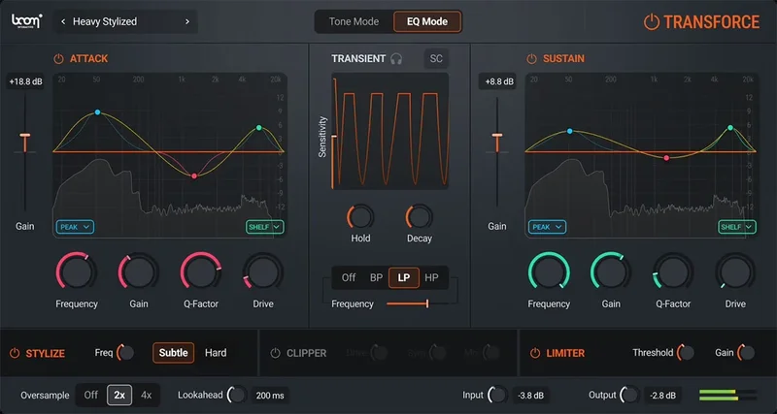
Task: Select the green node in Sustain EQ
Action: (730, 128)
